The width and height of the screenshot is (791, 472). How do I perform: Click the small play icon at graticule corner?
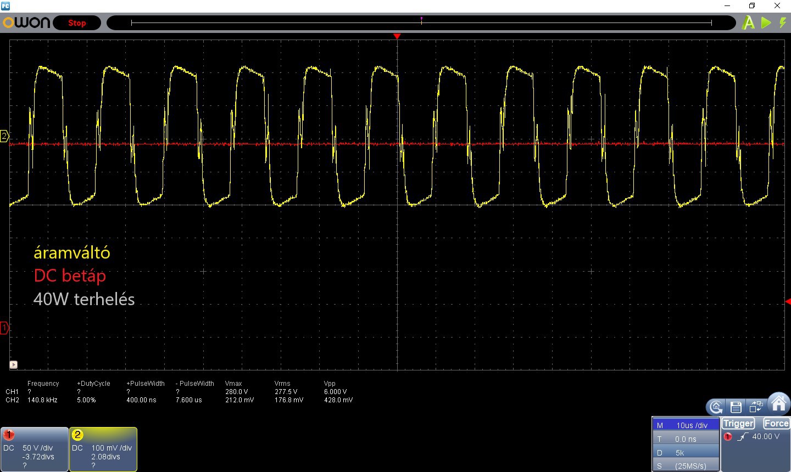pos(14,364)
